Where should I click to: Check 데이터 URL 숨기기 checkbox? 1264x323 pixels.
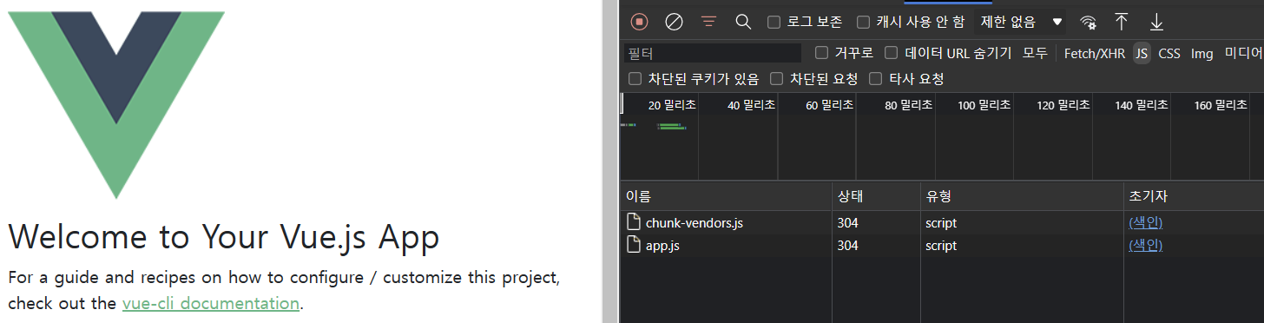[x=892, y=53]
